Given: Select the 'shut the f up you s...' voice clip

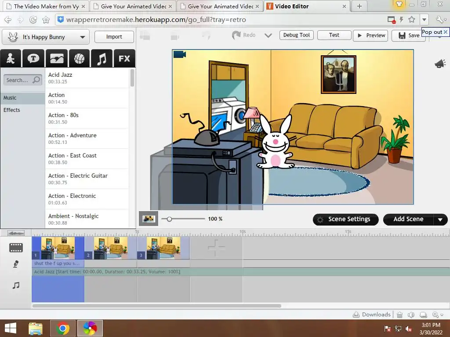Looking at the screenshot, I should 58,263.
